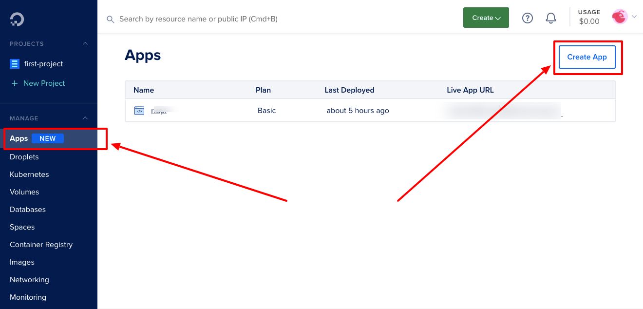
Task: Select the first-project link
Action: 43,64
